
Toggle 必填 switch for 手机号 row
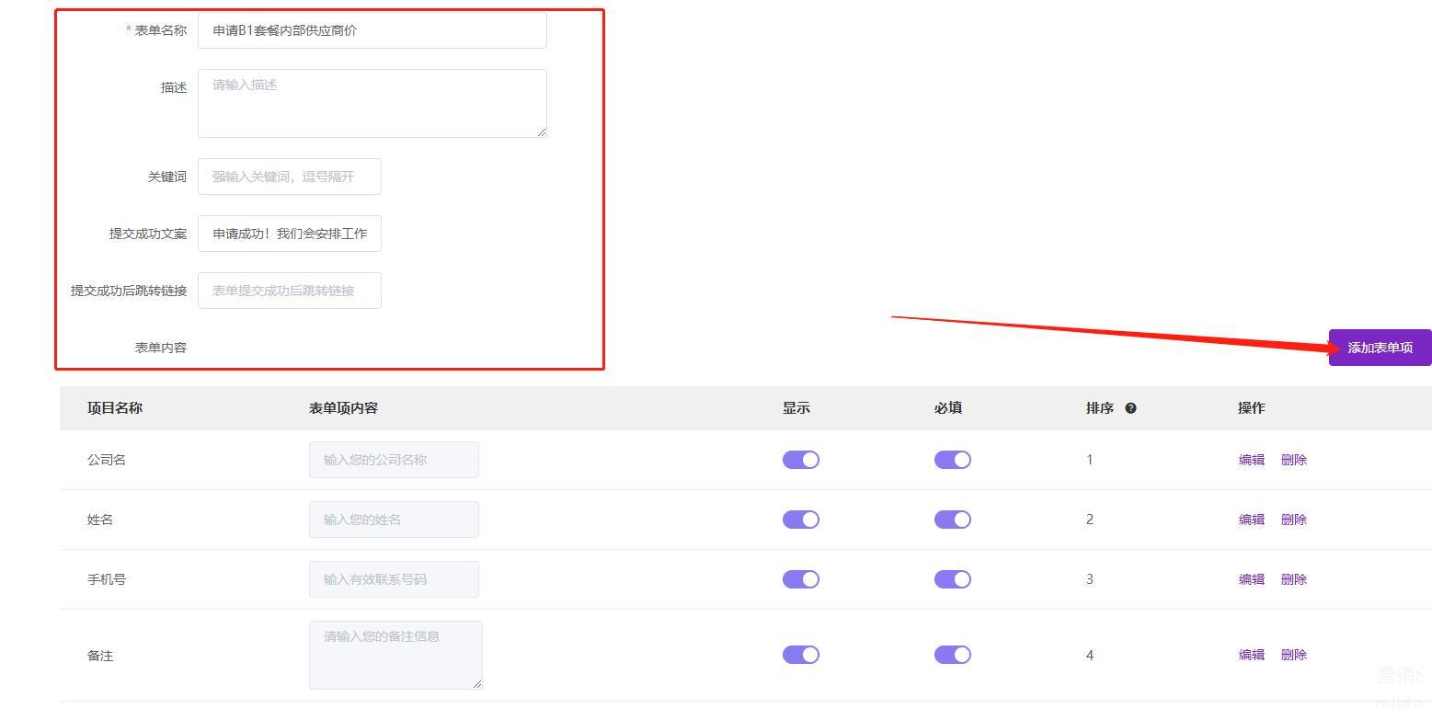(x=952, y=579)
